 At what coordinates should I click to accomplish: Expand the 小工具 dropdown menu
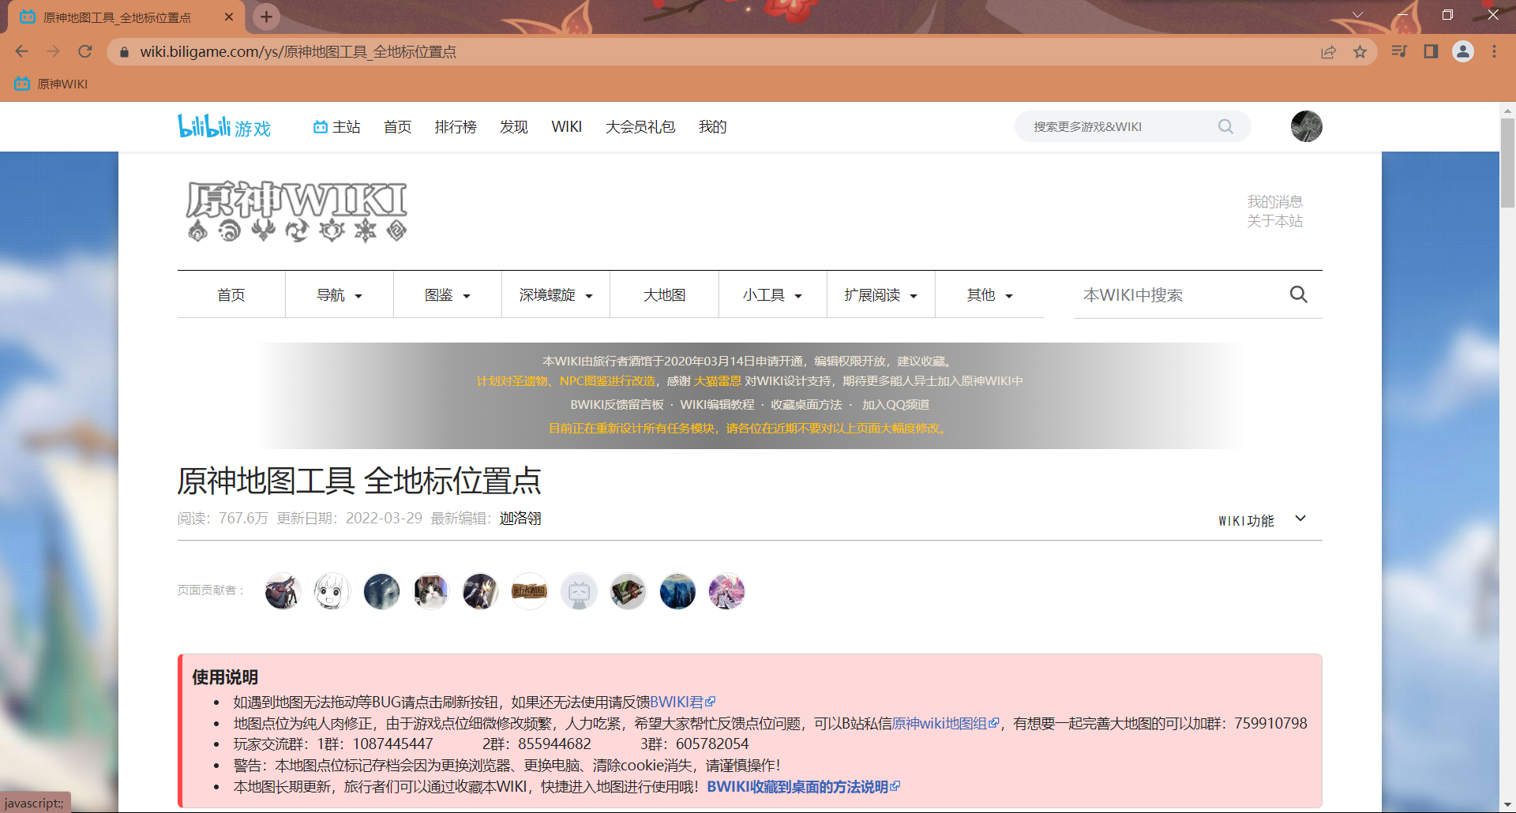coord(772,294)
